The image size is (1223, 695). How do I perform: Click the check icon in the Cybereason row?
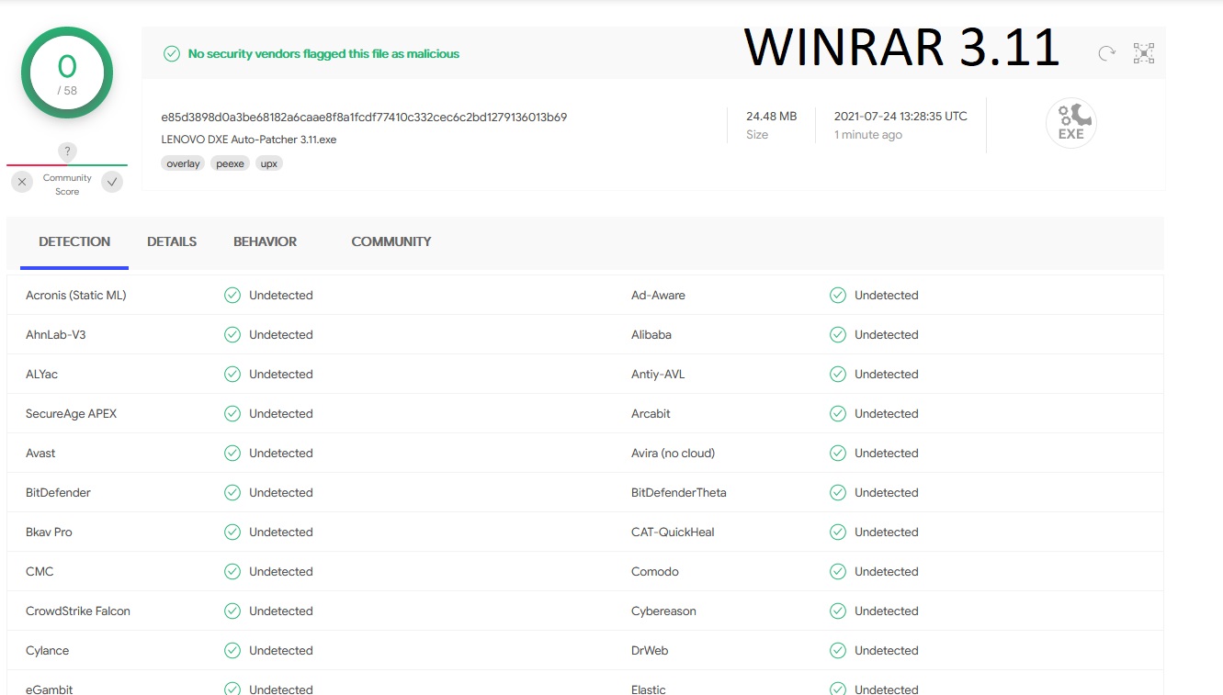[838, 611]
